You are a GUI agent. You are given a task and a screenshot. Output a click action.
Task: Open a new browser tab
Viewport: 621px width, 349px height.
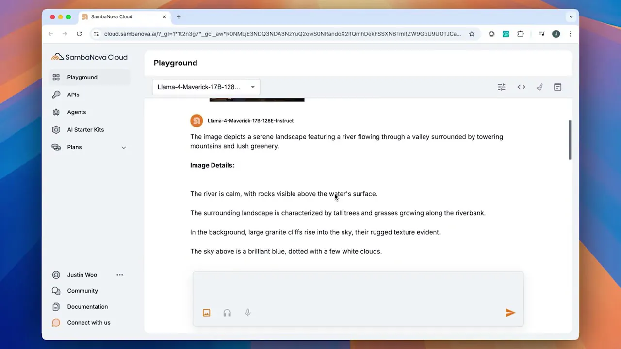179,17
